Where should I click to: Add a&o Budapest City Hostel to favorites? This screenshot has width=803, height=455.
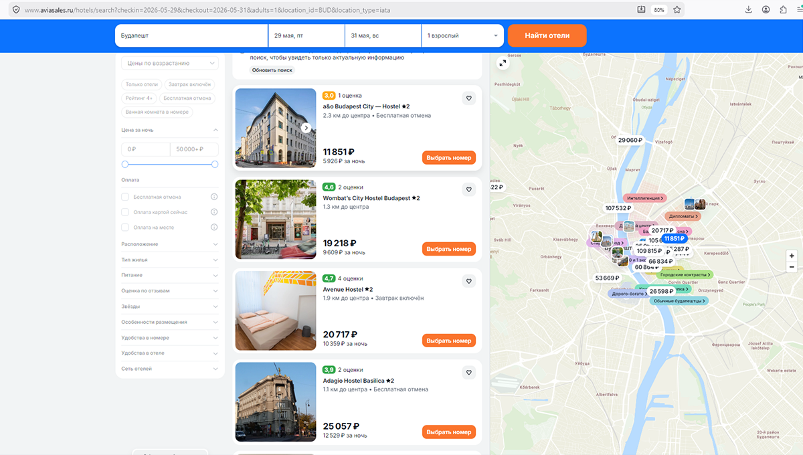(x=469, y=98)
